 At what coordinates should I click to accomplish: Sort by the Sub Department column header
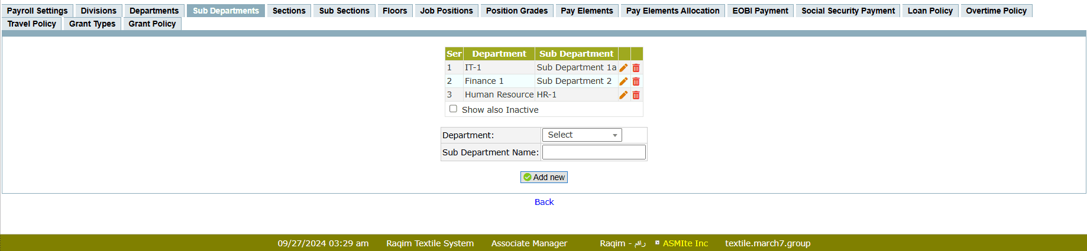tap(576, 54)
